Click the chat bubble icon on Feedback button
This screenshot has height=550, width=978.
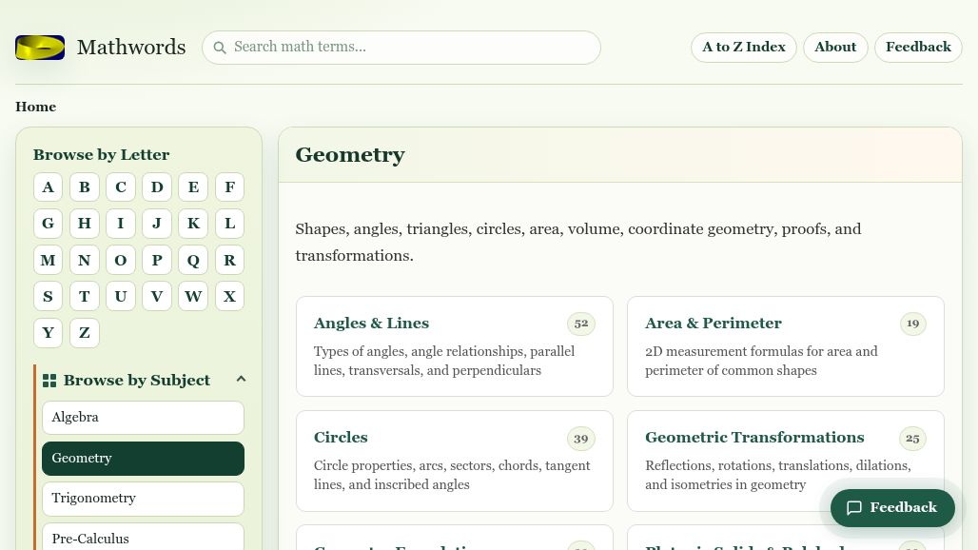(x=854, y=507)
